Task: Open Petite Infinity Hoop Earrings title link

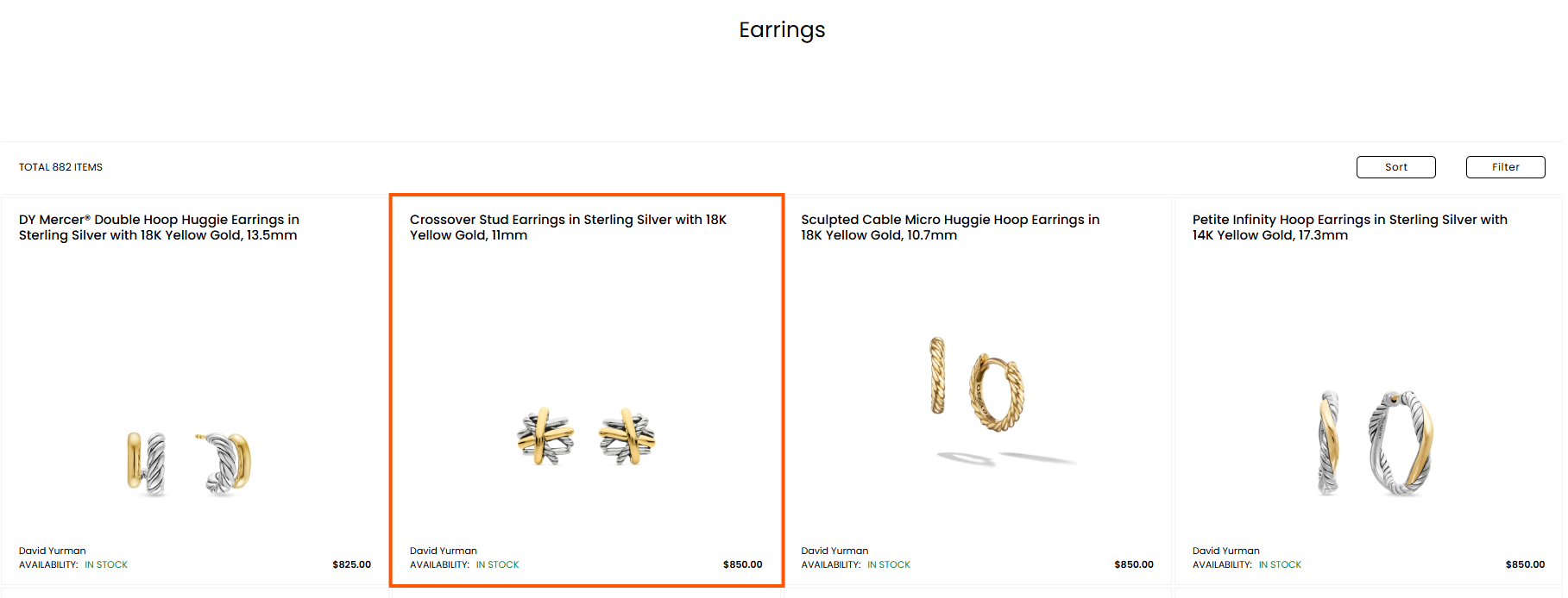Action: click(x=1350, y=227)
